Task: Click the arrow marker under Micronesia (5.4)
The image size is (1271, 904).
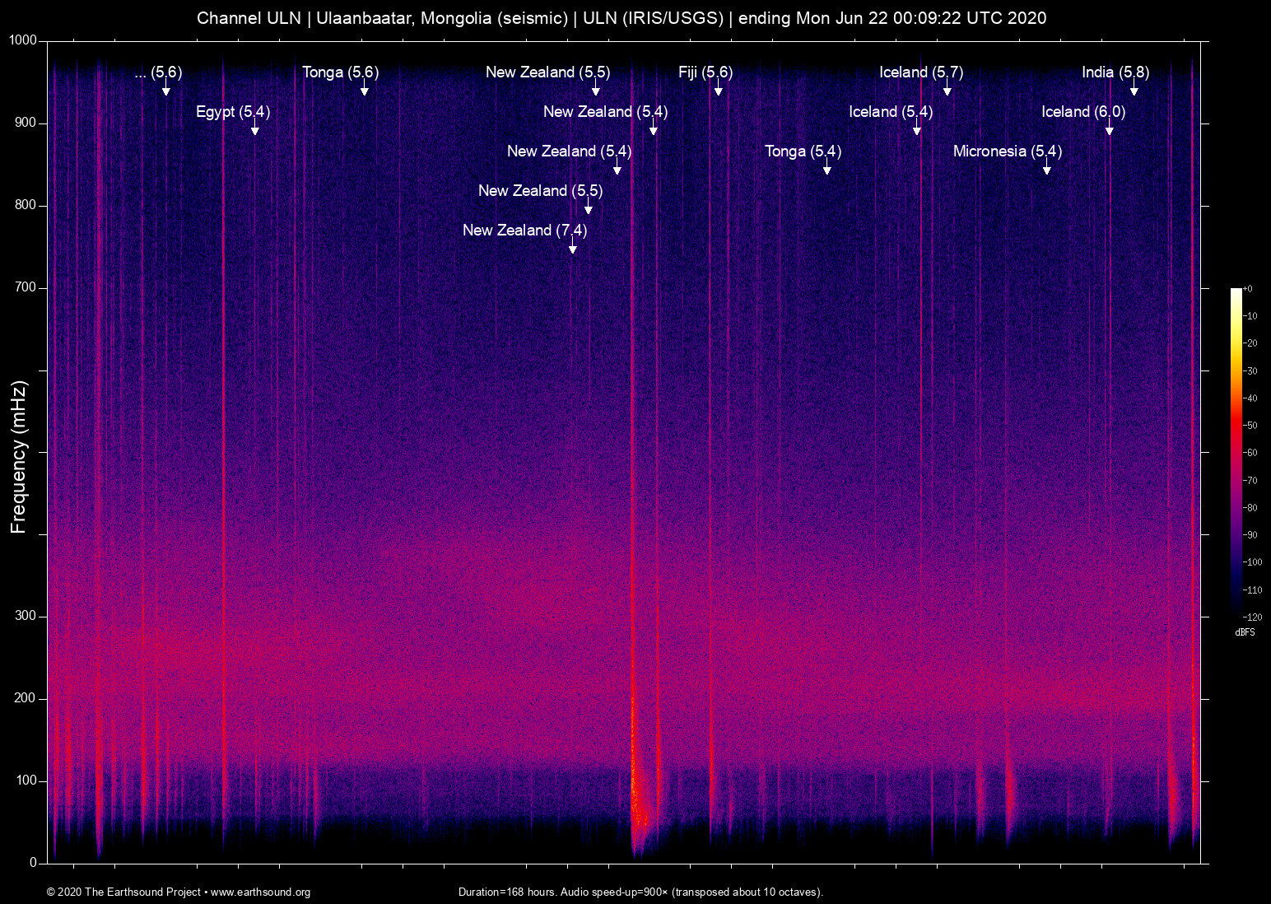Action: click(x=1047, y=169)
